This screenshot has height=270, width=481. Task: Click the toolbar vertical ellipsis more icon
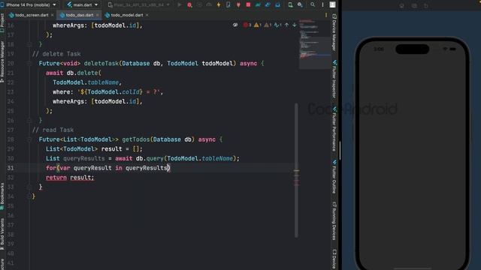coord(322,5)
